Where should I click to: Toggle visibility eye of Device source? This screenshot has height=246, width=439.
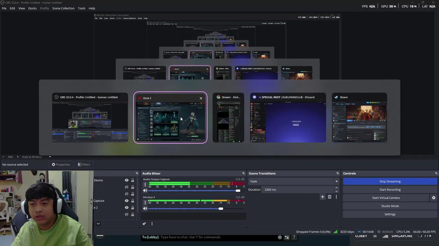tap(127, 180)
